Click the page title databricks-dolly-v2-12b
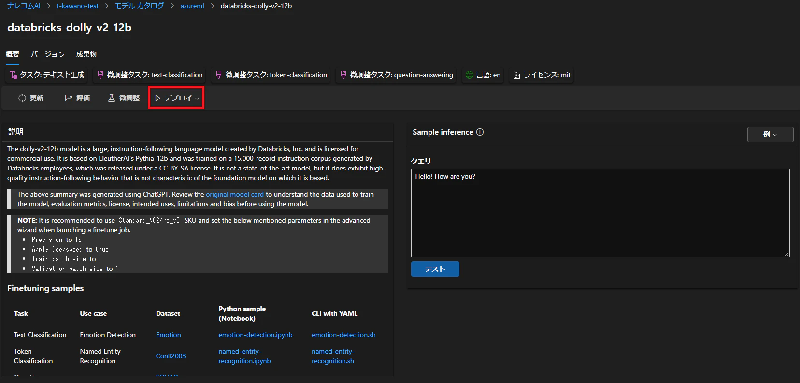800x383 pixels. click(70, 28)
